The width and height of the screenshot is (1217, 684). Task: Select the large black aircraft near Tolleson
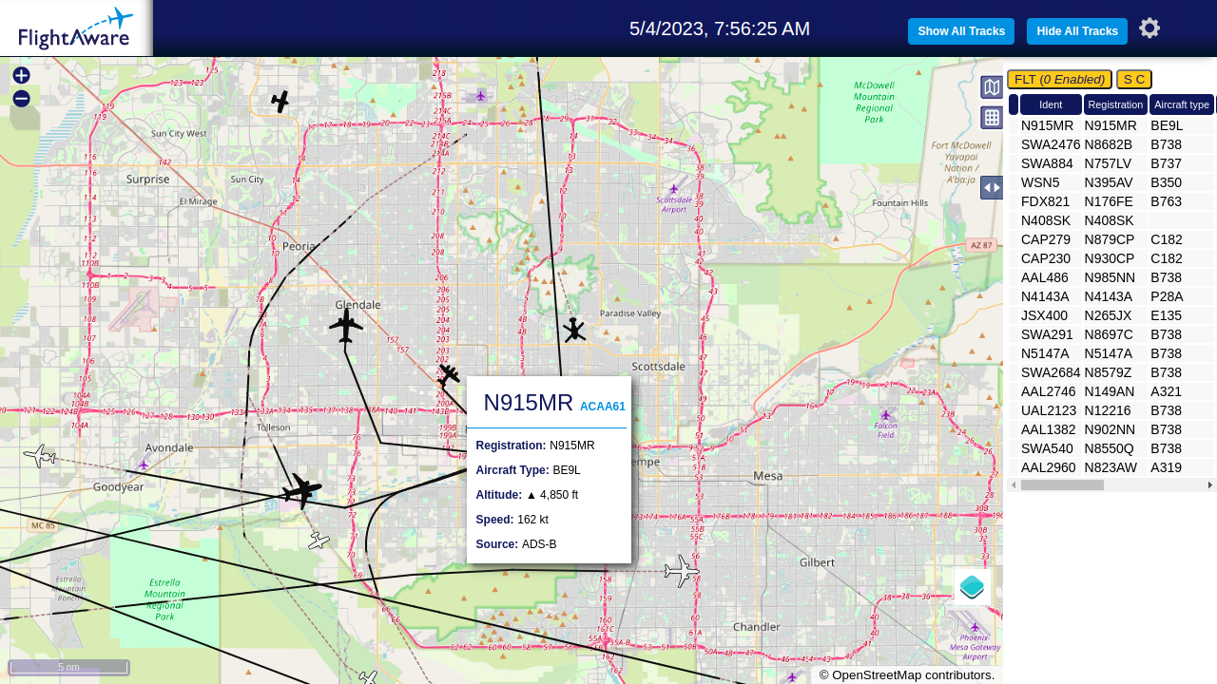pyautogui.click(x=301, y=490)
